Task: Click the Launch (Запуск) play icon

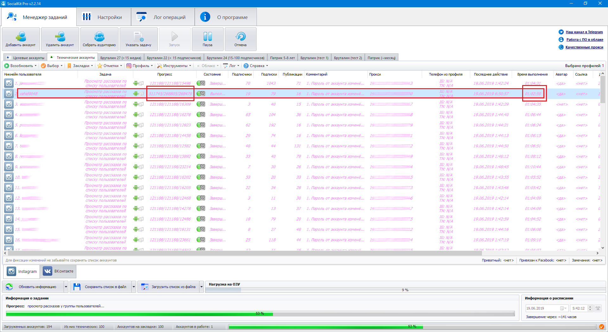Action: coord(175,36)
